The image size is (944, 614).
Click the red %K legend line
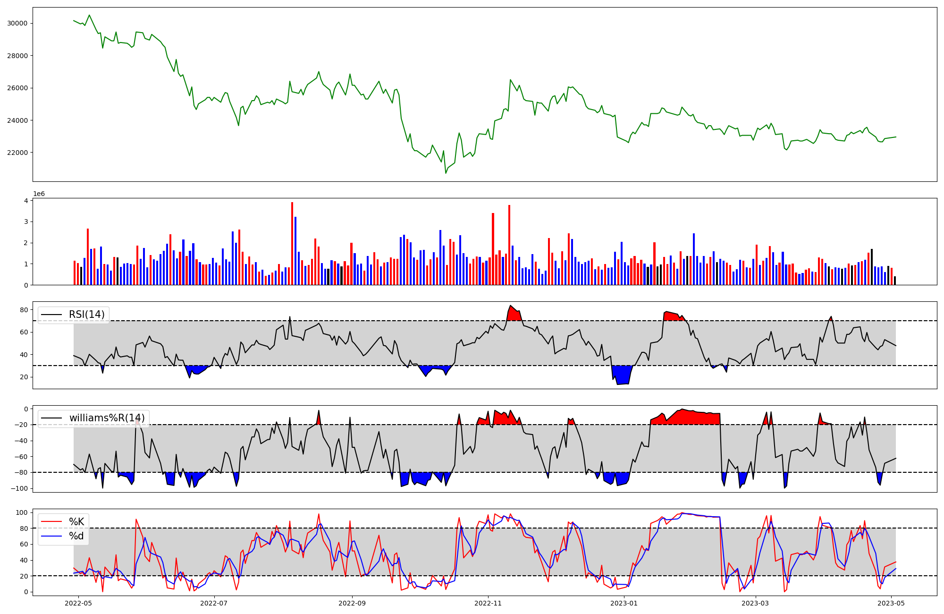point(52,522)
